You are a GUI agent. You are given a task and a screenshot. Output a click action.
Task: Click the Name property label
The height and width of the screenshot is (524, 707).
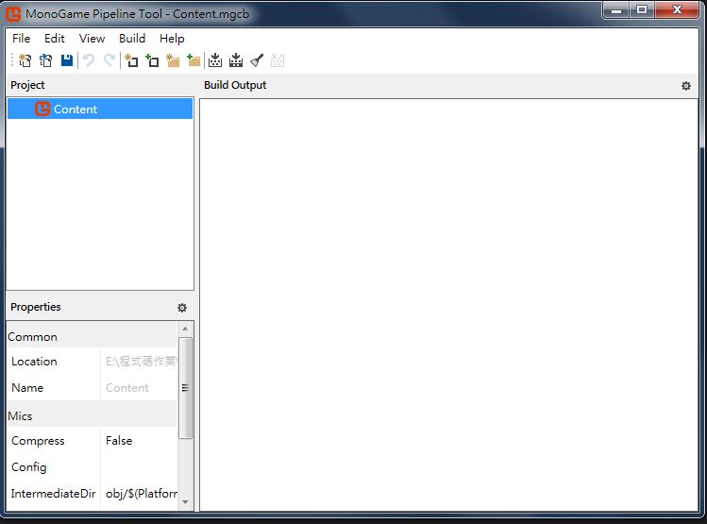27,388
